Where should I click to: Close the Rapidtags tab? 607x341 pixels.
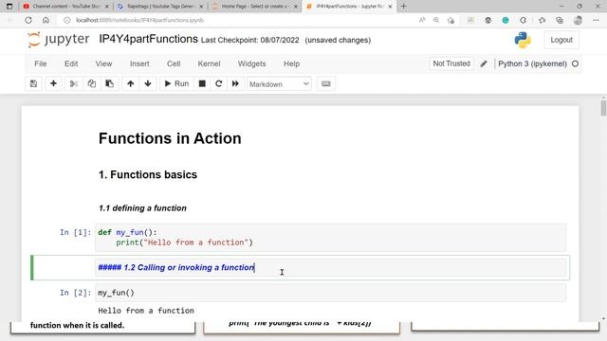coord(201,7)
